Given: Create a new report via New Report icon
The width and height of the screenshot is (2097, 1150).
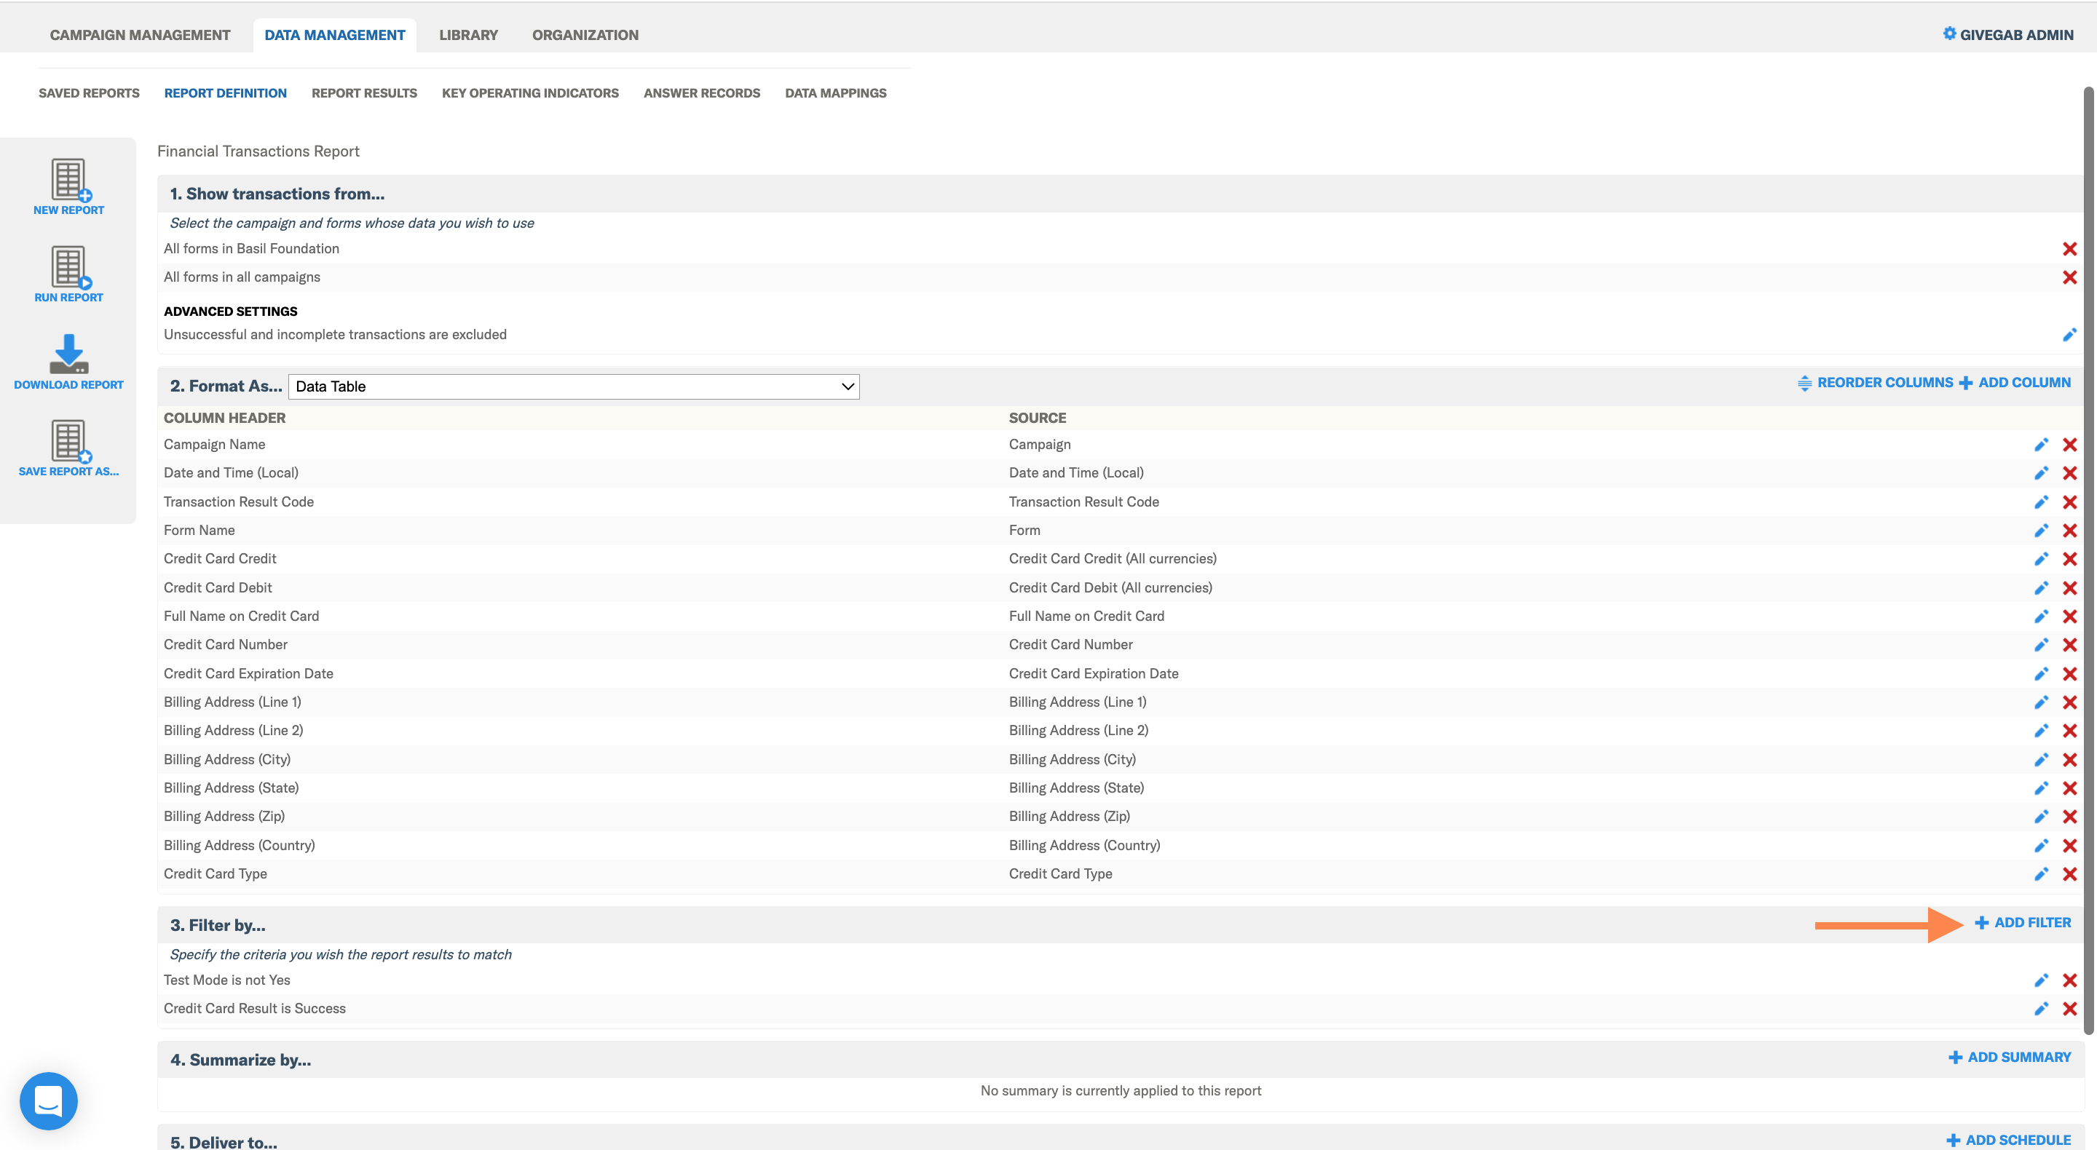Looking at the screenshot, I should [x=68, y=187].
